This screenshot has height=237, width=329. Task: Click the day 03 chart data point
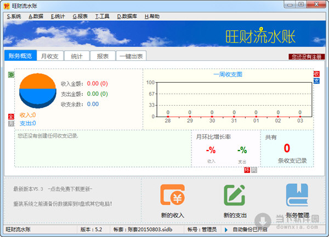300,117
